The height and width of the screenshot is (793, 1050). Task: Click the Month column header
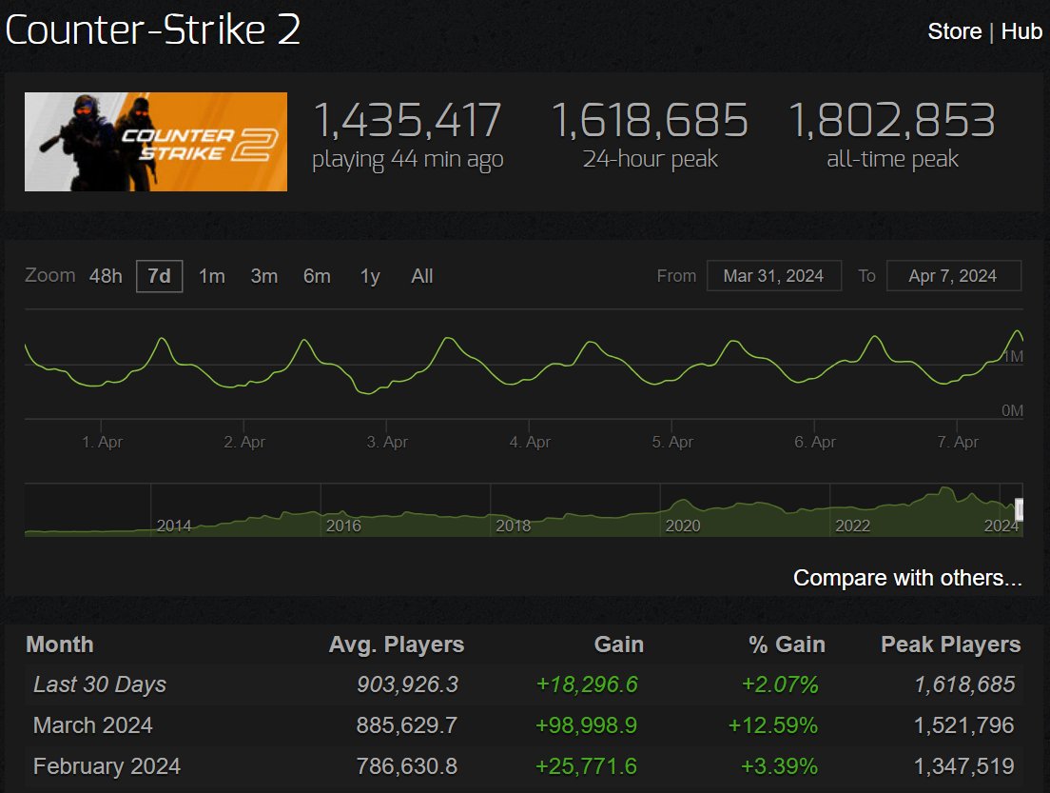pyautogui.click(x=60, y=644)
